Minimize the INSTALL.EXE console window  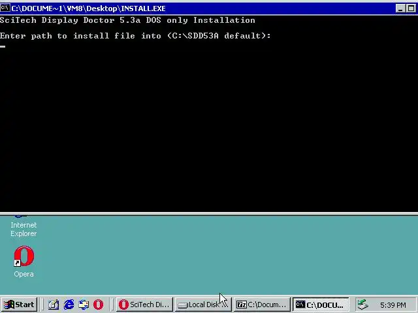click(x=400, y=8)
